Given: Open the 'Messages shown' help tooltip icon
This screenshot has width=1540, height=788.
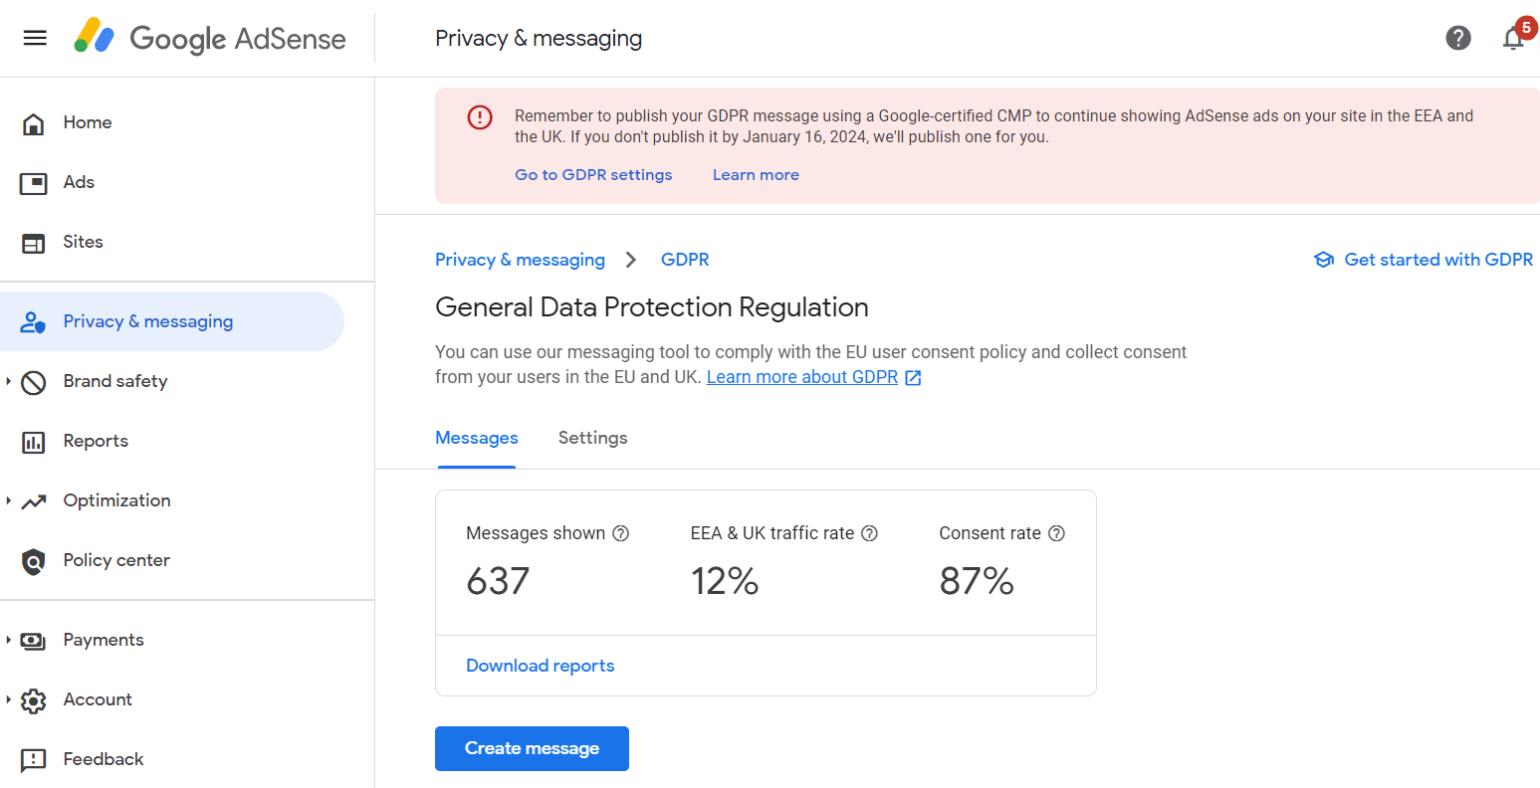Looking at the screenshot, I should click(x=621, y=533).
